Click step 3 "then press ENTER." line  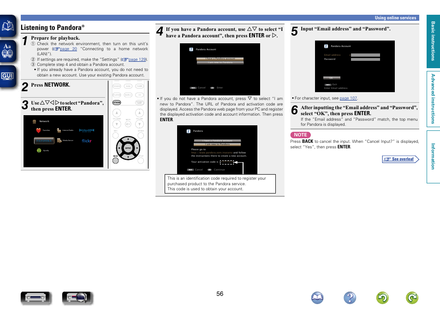pos(51,109)
